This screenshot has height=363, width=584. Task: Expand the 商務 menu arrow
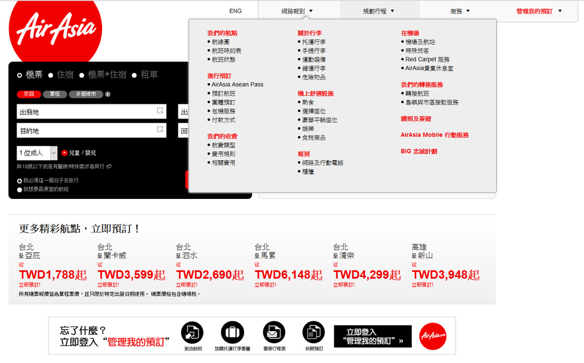point(468,11)
